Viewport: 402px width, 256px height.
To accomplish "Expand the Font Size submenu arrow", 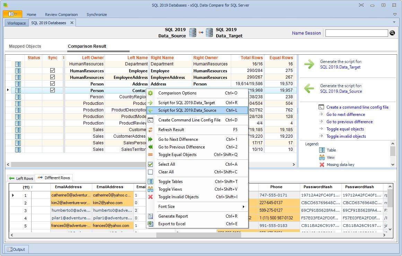I will coord(243,207).
